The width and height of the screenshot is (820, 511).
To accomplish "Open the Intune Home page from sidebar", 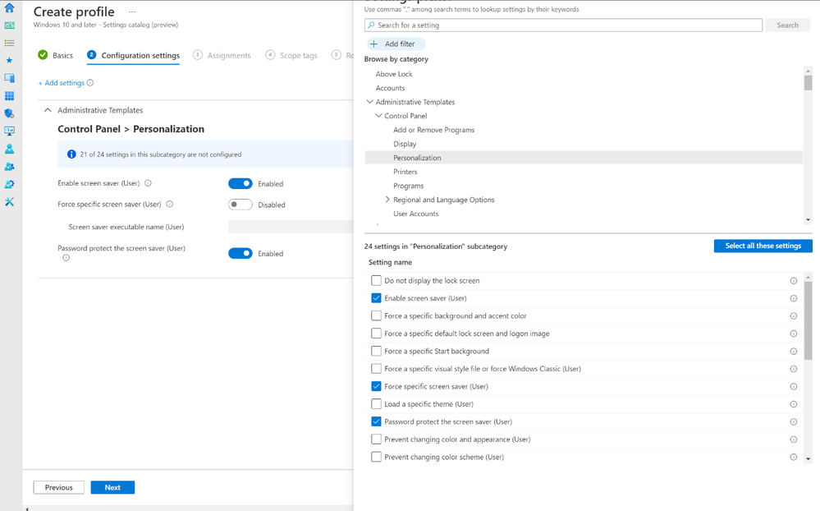I will [x=9, y=10].
